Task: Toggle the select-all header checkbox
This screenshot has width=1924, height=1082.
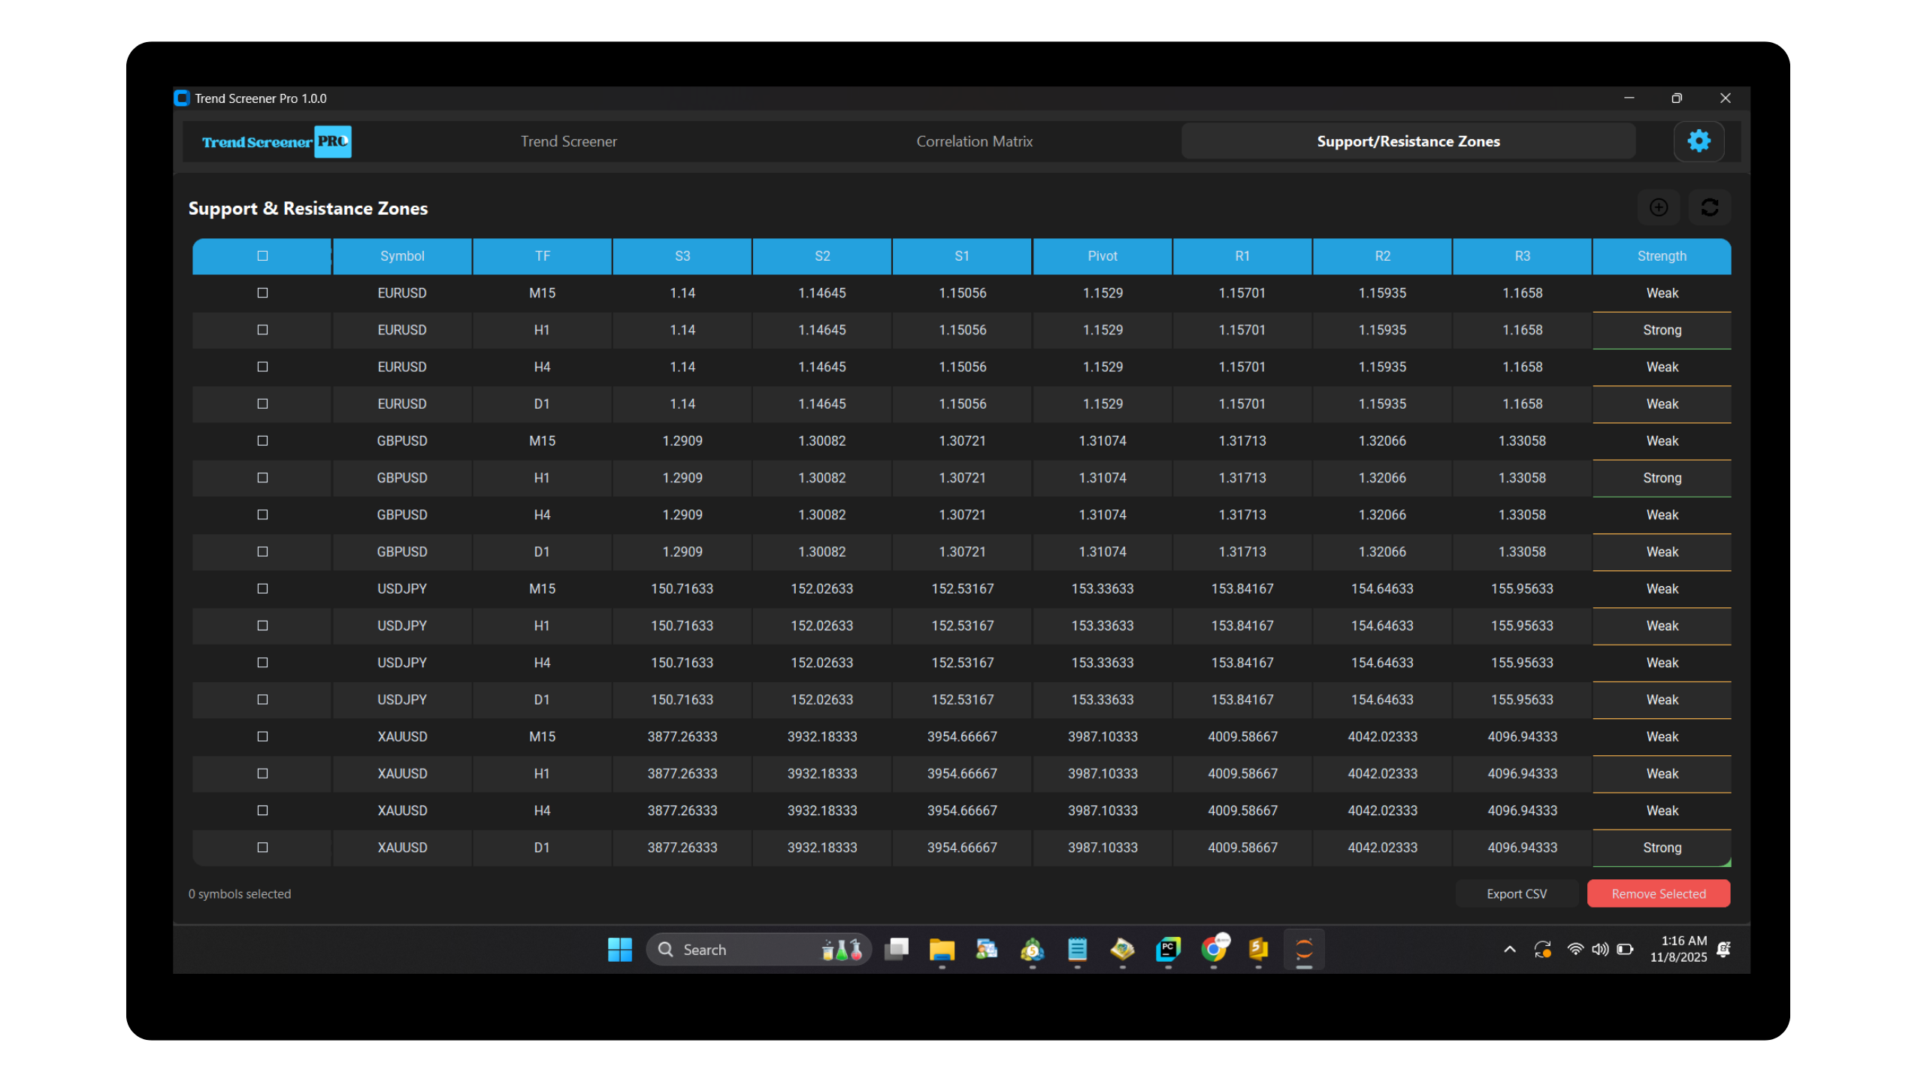Action: click(262, 256)
